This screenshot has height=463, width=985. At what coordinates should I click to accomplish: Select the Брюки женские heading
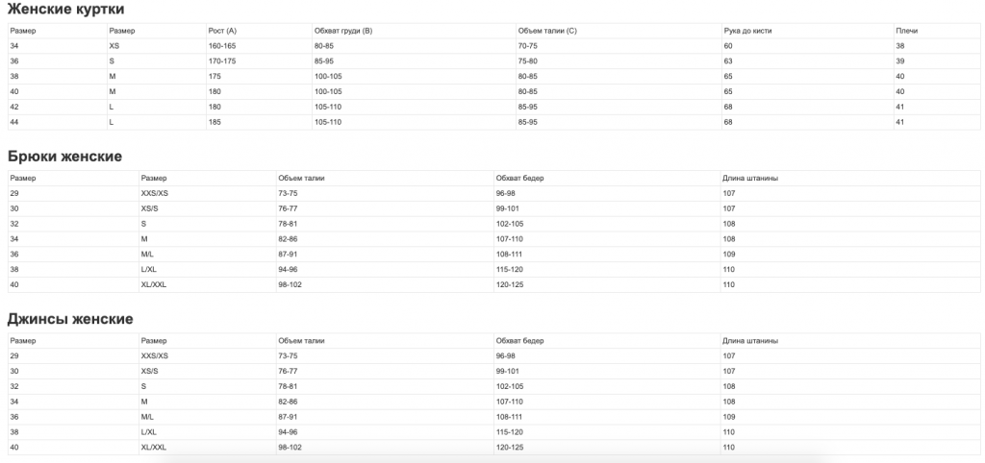[64, 157]
